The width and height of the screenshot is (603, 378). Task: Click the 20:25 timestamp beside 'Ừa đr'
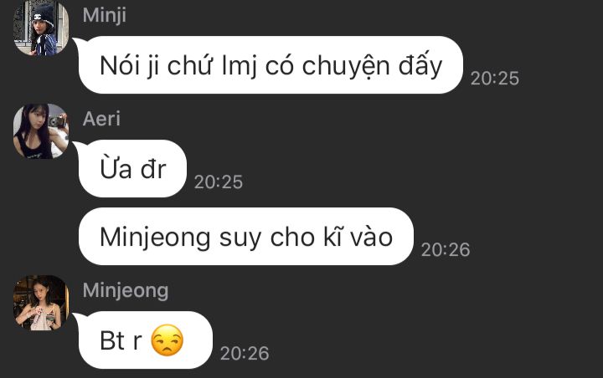coord(219,182)
